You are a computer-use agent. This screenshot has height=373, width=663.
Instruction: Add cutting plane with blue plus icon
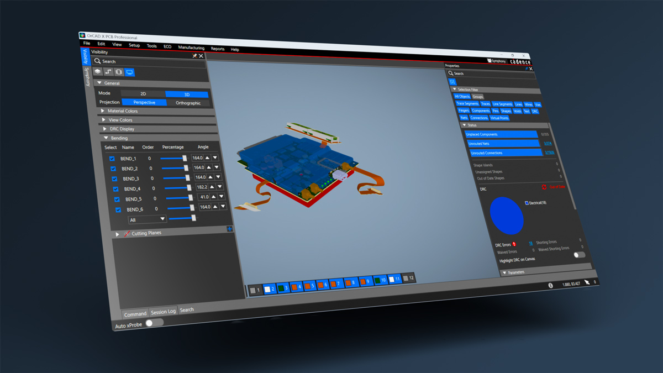click(229, 229)
